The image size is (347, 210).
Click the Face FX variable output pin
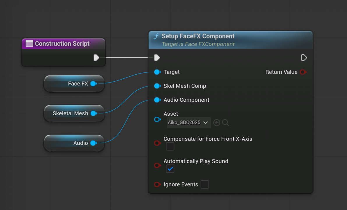coord(94,84)
